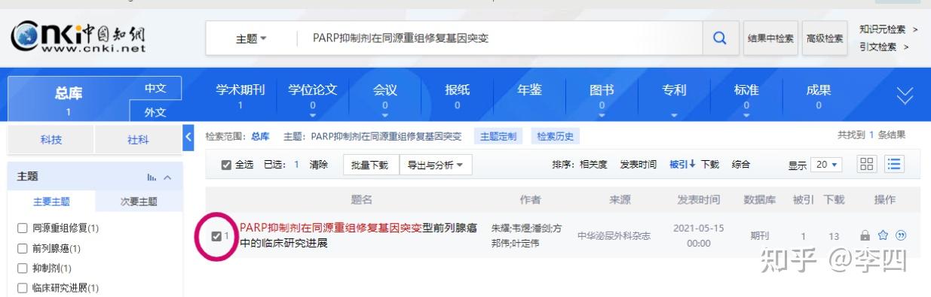Favorite the article with star icon
931x297 pixels.
pos(883,235)
